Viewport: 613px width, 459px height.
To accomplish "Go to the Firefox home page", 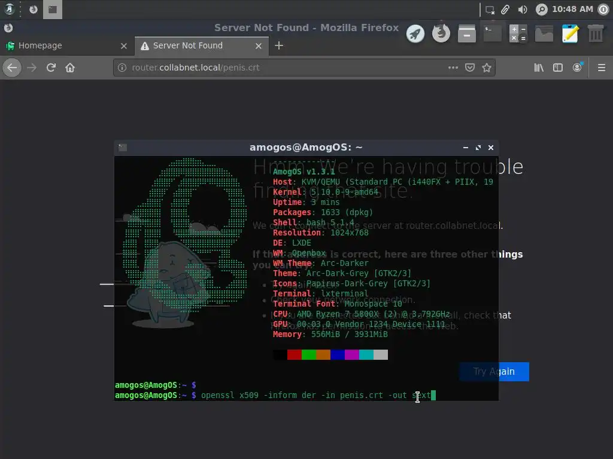I will [x=70, y=68].
